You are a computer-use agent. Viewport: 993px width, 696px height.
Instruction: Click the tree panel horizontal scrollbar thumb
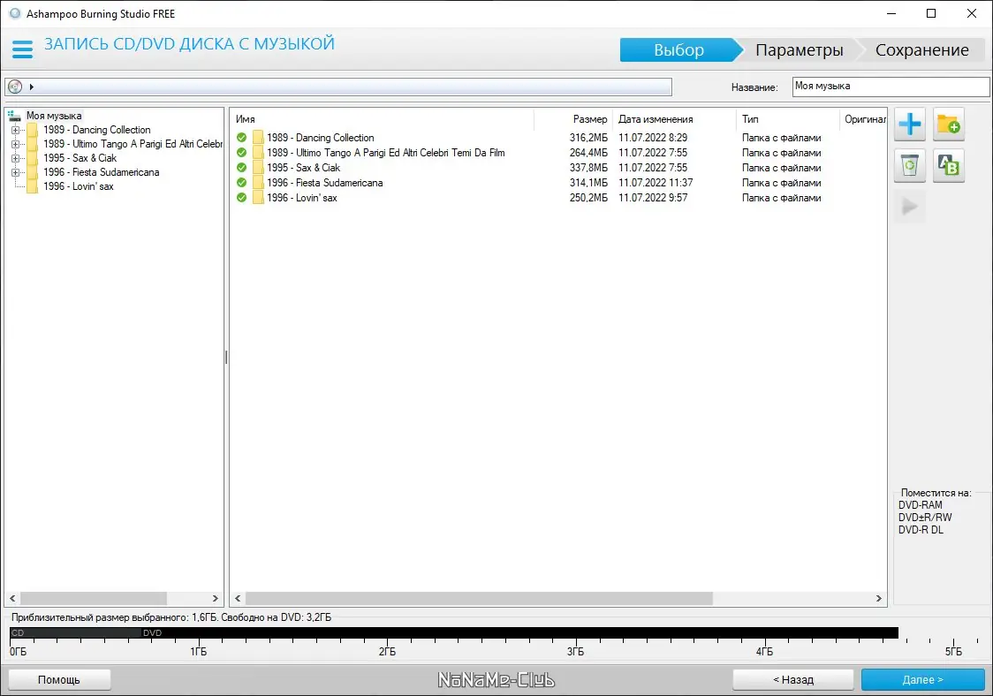tap(94, 598)
